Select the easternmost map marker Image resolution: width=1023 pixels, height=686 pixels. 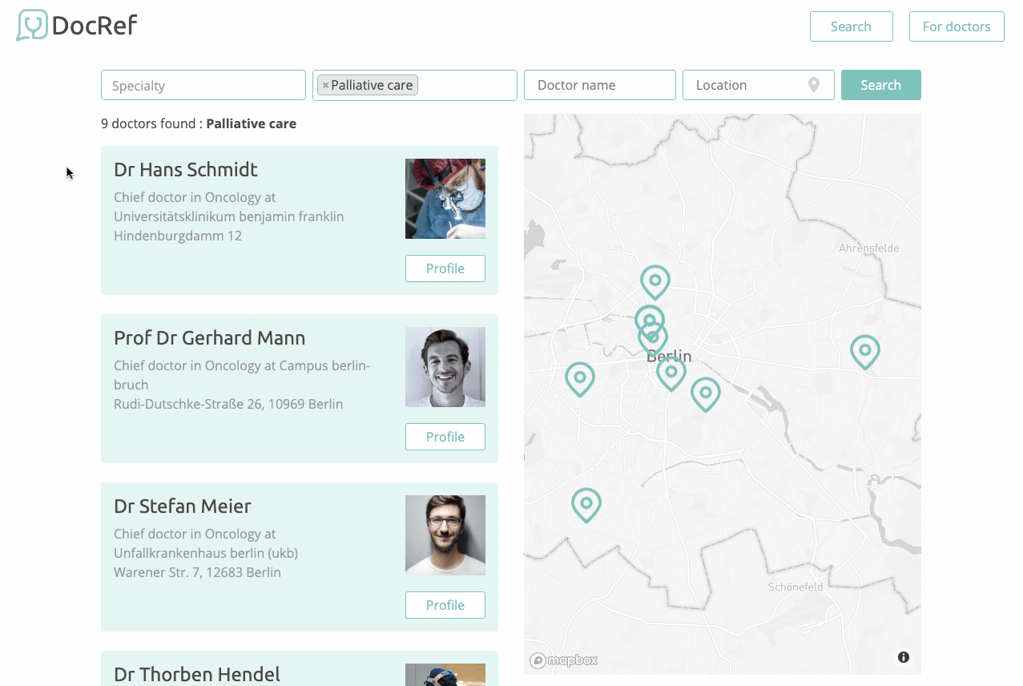(x=864, y=351)
